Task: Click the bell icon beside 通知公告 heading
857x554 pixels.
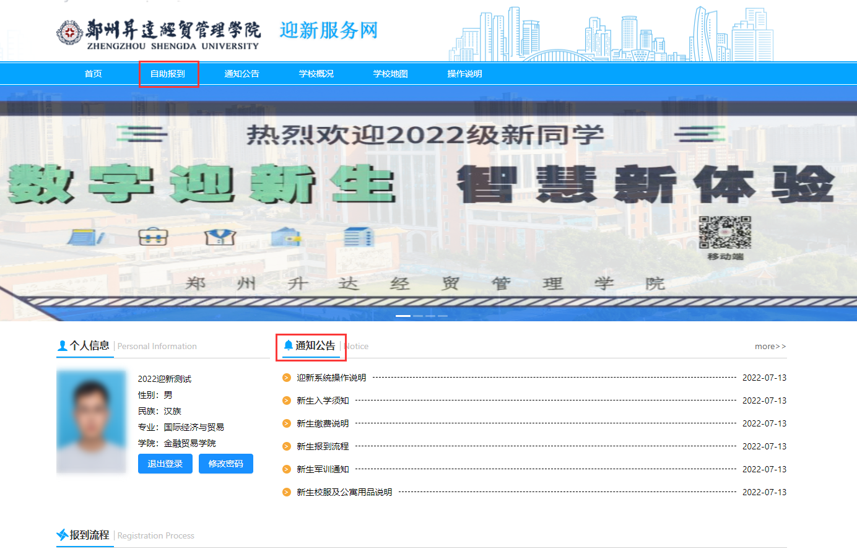Action: pos(288,345)
